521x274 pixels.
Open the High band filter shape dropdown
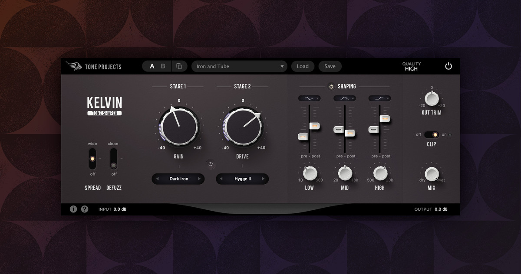(x=379, y=98)
